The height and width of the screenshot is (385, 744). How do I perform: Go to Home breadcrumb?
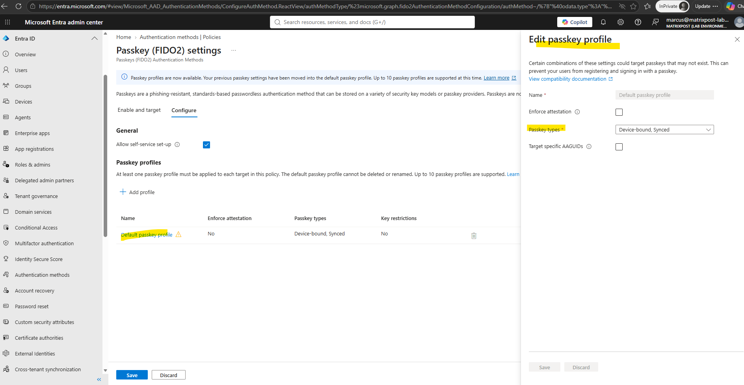pos(124,37)
